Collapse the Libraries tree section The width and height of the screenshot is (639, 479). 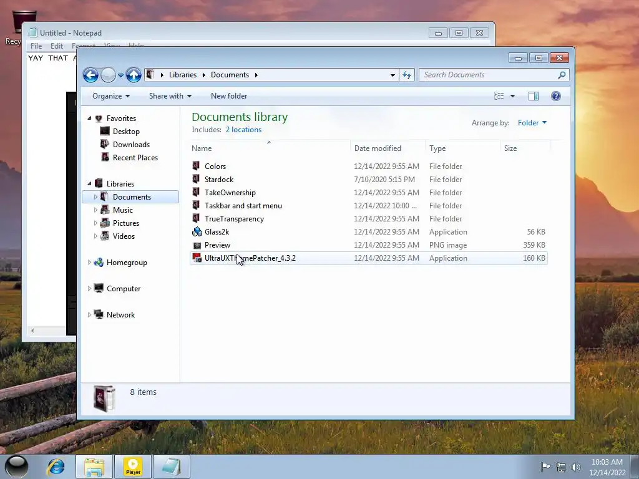tap(89, 183)
